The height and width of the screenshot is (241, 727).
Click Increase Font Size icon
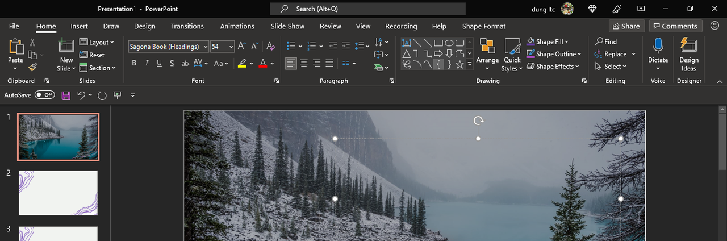[241, 46]
